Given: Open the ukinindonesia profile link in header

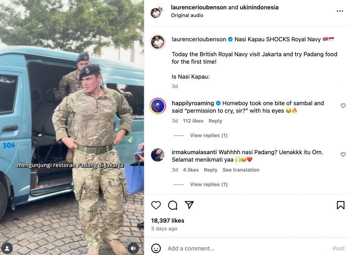Looking at the screenshot, I should tap(259, 7).
